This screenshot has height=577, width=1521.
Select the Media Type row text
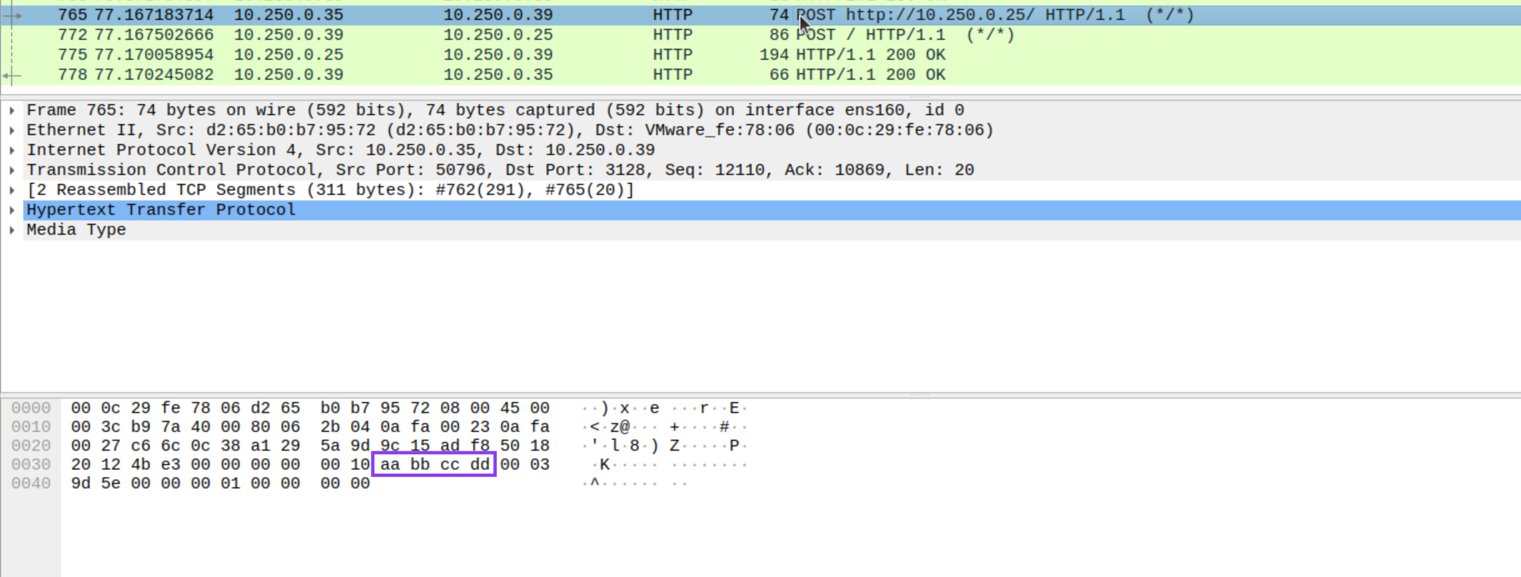(75, 230)
